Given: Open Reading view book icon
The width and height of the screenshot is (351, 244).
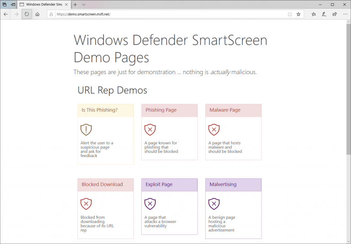Looking at the screenshot, I should [x=290, y=14].
